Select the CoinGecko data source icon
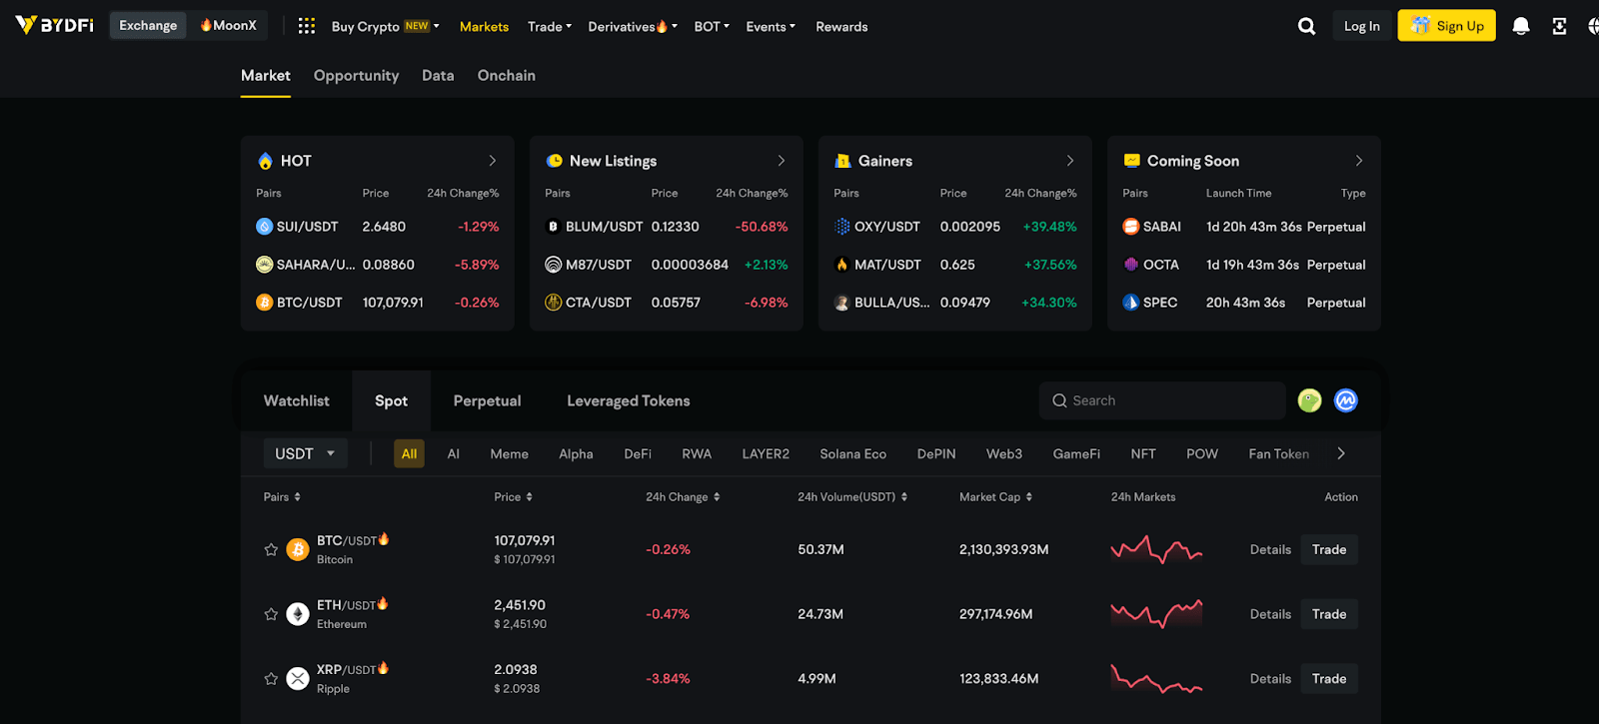The height and width of the screenshot is (724, 1599). (x=1309, y=400)
